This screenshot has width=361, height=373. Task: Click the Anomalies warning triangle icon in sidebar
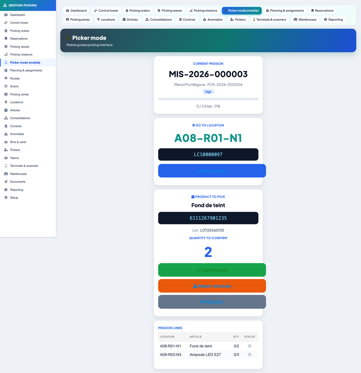click(6, 134)
